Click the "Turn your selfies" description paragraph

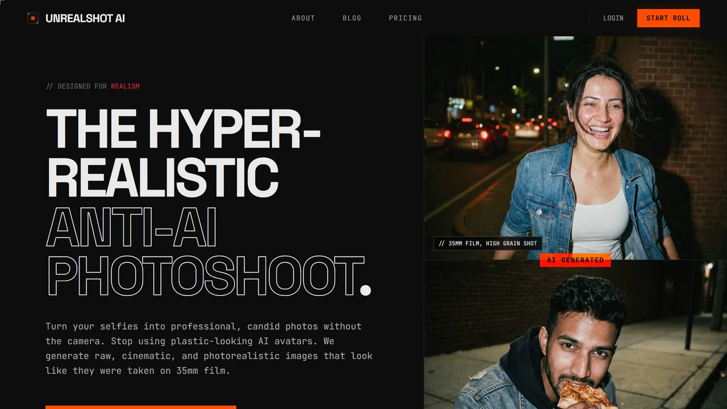tap(209, 348)
